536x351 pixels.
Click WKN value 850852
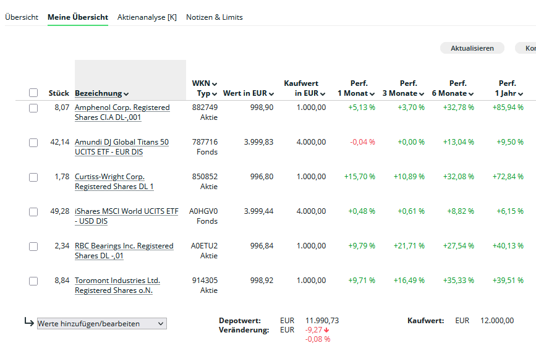[205, 177]
